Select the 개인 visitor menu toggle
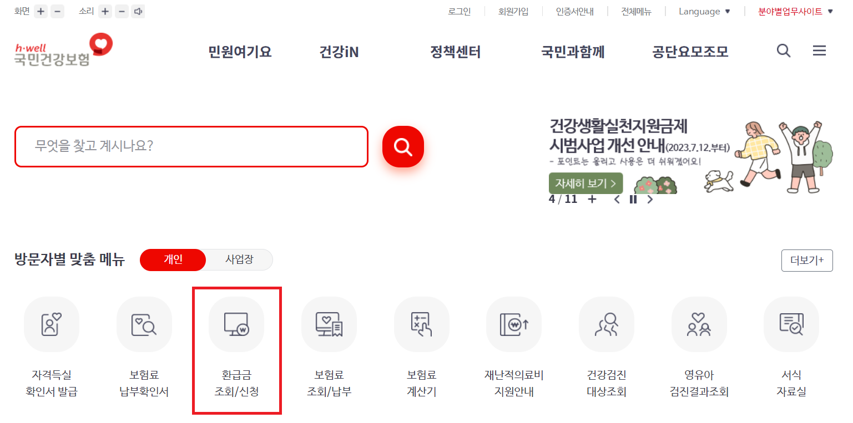This screenshot has height=423, width=853. pyautogui.click(x=173, y=259)
